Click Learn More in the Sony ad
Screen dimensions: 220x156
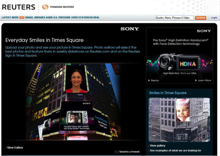click(x=203, y=80)
